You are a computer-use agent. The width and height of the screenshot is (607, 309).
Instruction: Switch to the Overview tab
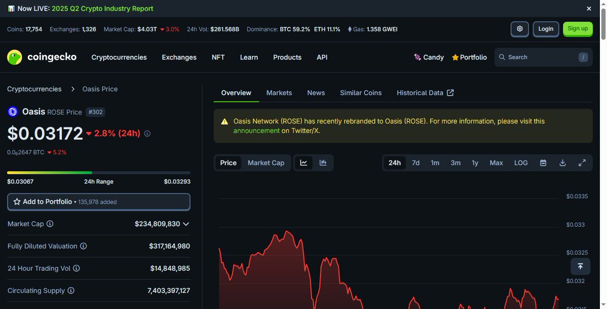tap(236, 93)
